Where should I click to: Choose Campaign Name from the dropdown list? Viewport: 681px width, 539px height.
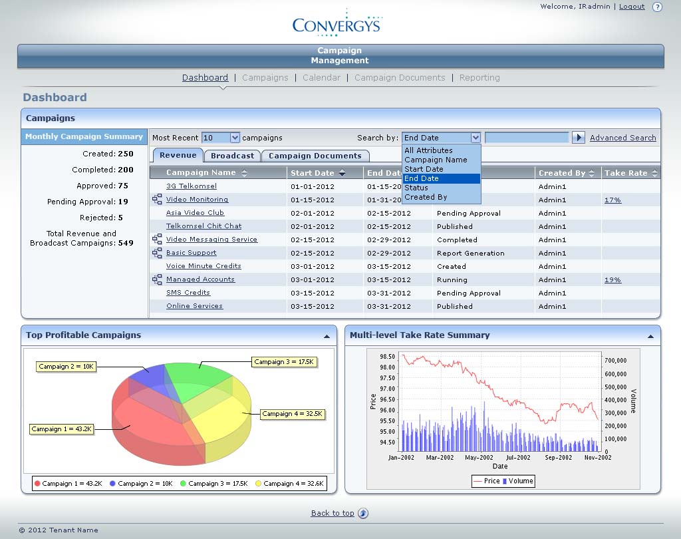[436, 160]
